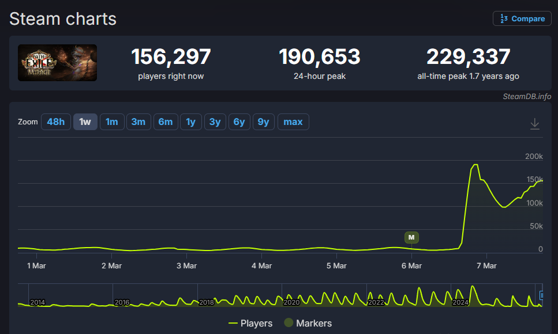This screenshot has width=558, height=334.
Task: Toggle the Players series in legend
Action: pos(250,323)
